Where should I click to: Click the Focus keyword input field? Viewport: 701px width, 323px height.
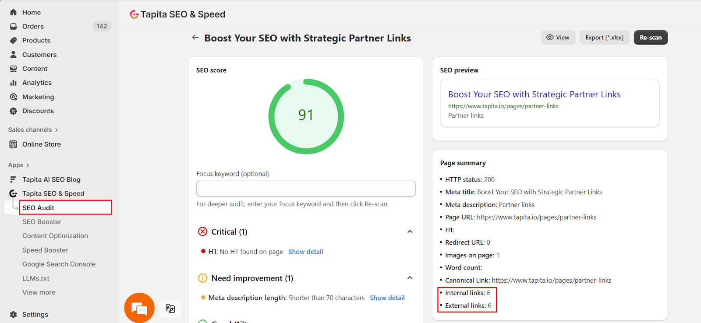(x=306, y=189)
